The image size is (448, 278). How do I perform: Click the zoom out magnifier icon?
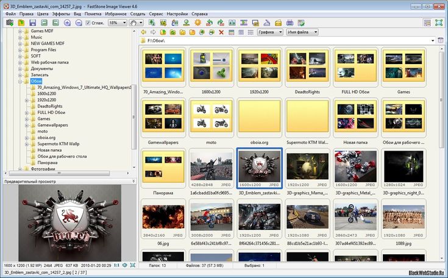79,23
